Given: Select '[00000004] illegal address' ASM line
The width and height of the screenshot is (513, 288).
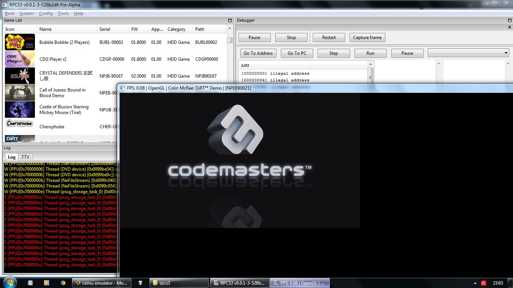Looking at the screenshot, I should pos(275,80).
